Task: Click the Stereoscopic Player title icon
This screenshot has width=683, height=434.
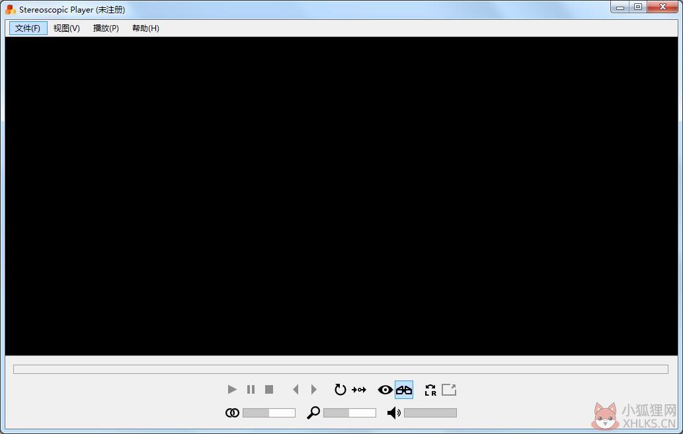Action: tap(11, 9)
